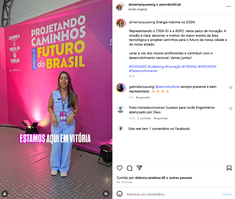Like gabrielarosa.eng's comment

tap(231, 88)
